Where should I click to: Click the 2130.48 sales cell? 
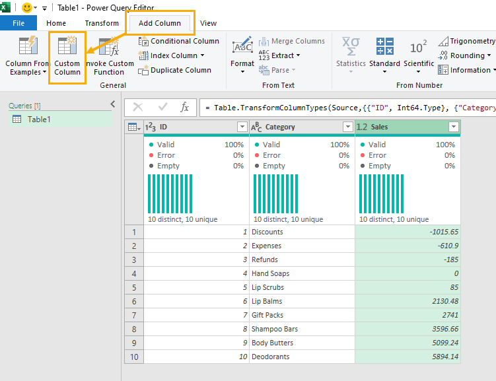coord(407,301)
